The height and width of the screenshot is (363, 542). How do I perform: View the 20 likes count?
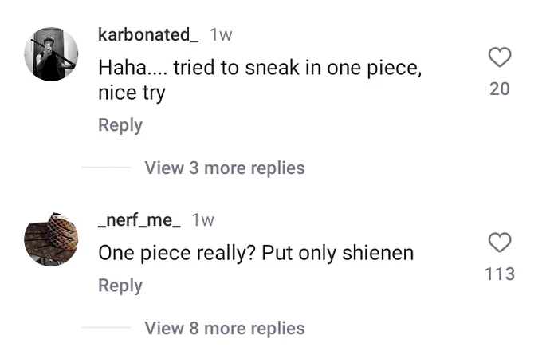(500, 89)
